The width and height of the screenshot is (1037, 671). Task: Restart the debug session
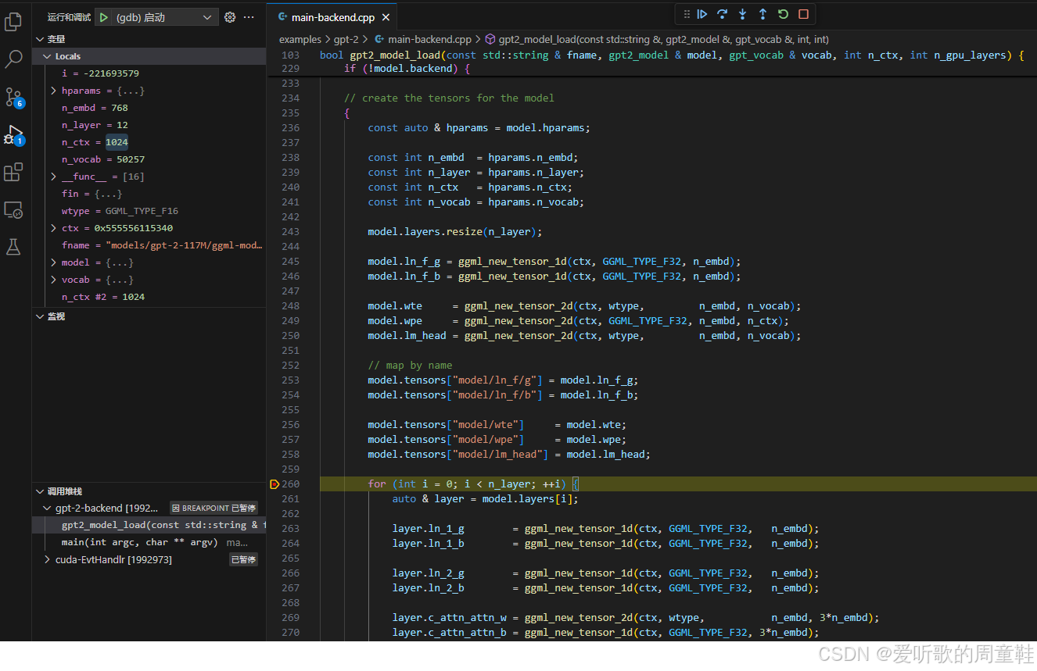point(783,14)
